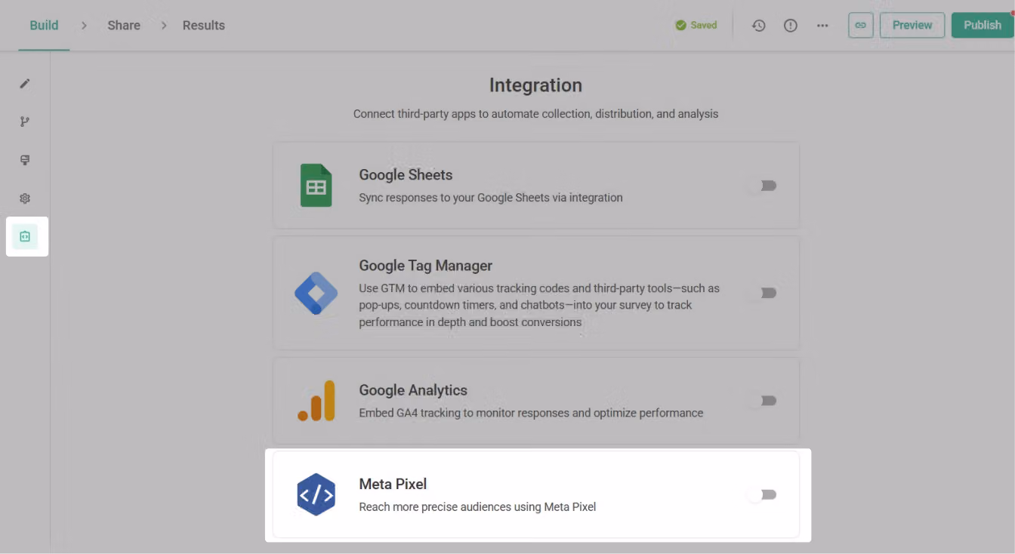Open the logic branch sidebar icon
Screen dimensions: 1015x554
(25, 122)
